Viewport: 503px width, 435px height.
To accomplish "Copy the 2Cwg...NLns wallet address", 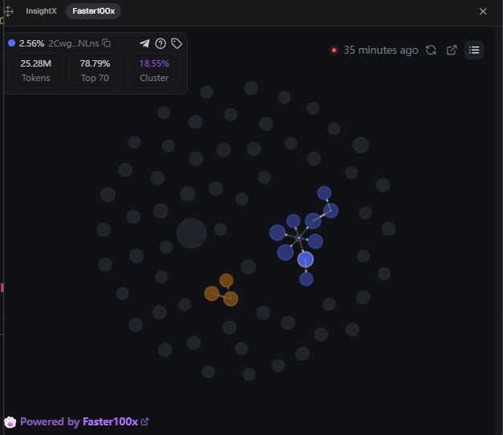I will (106, 43).
